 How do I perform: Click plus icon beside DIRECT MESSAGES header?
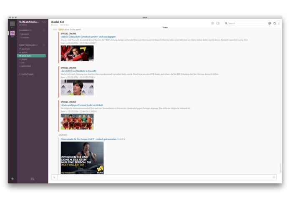click(x=44, y=45)
